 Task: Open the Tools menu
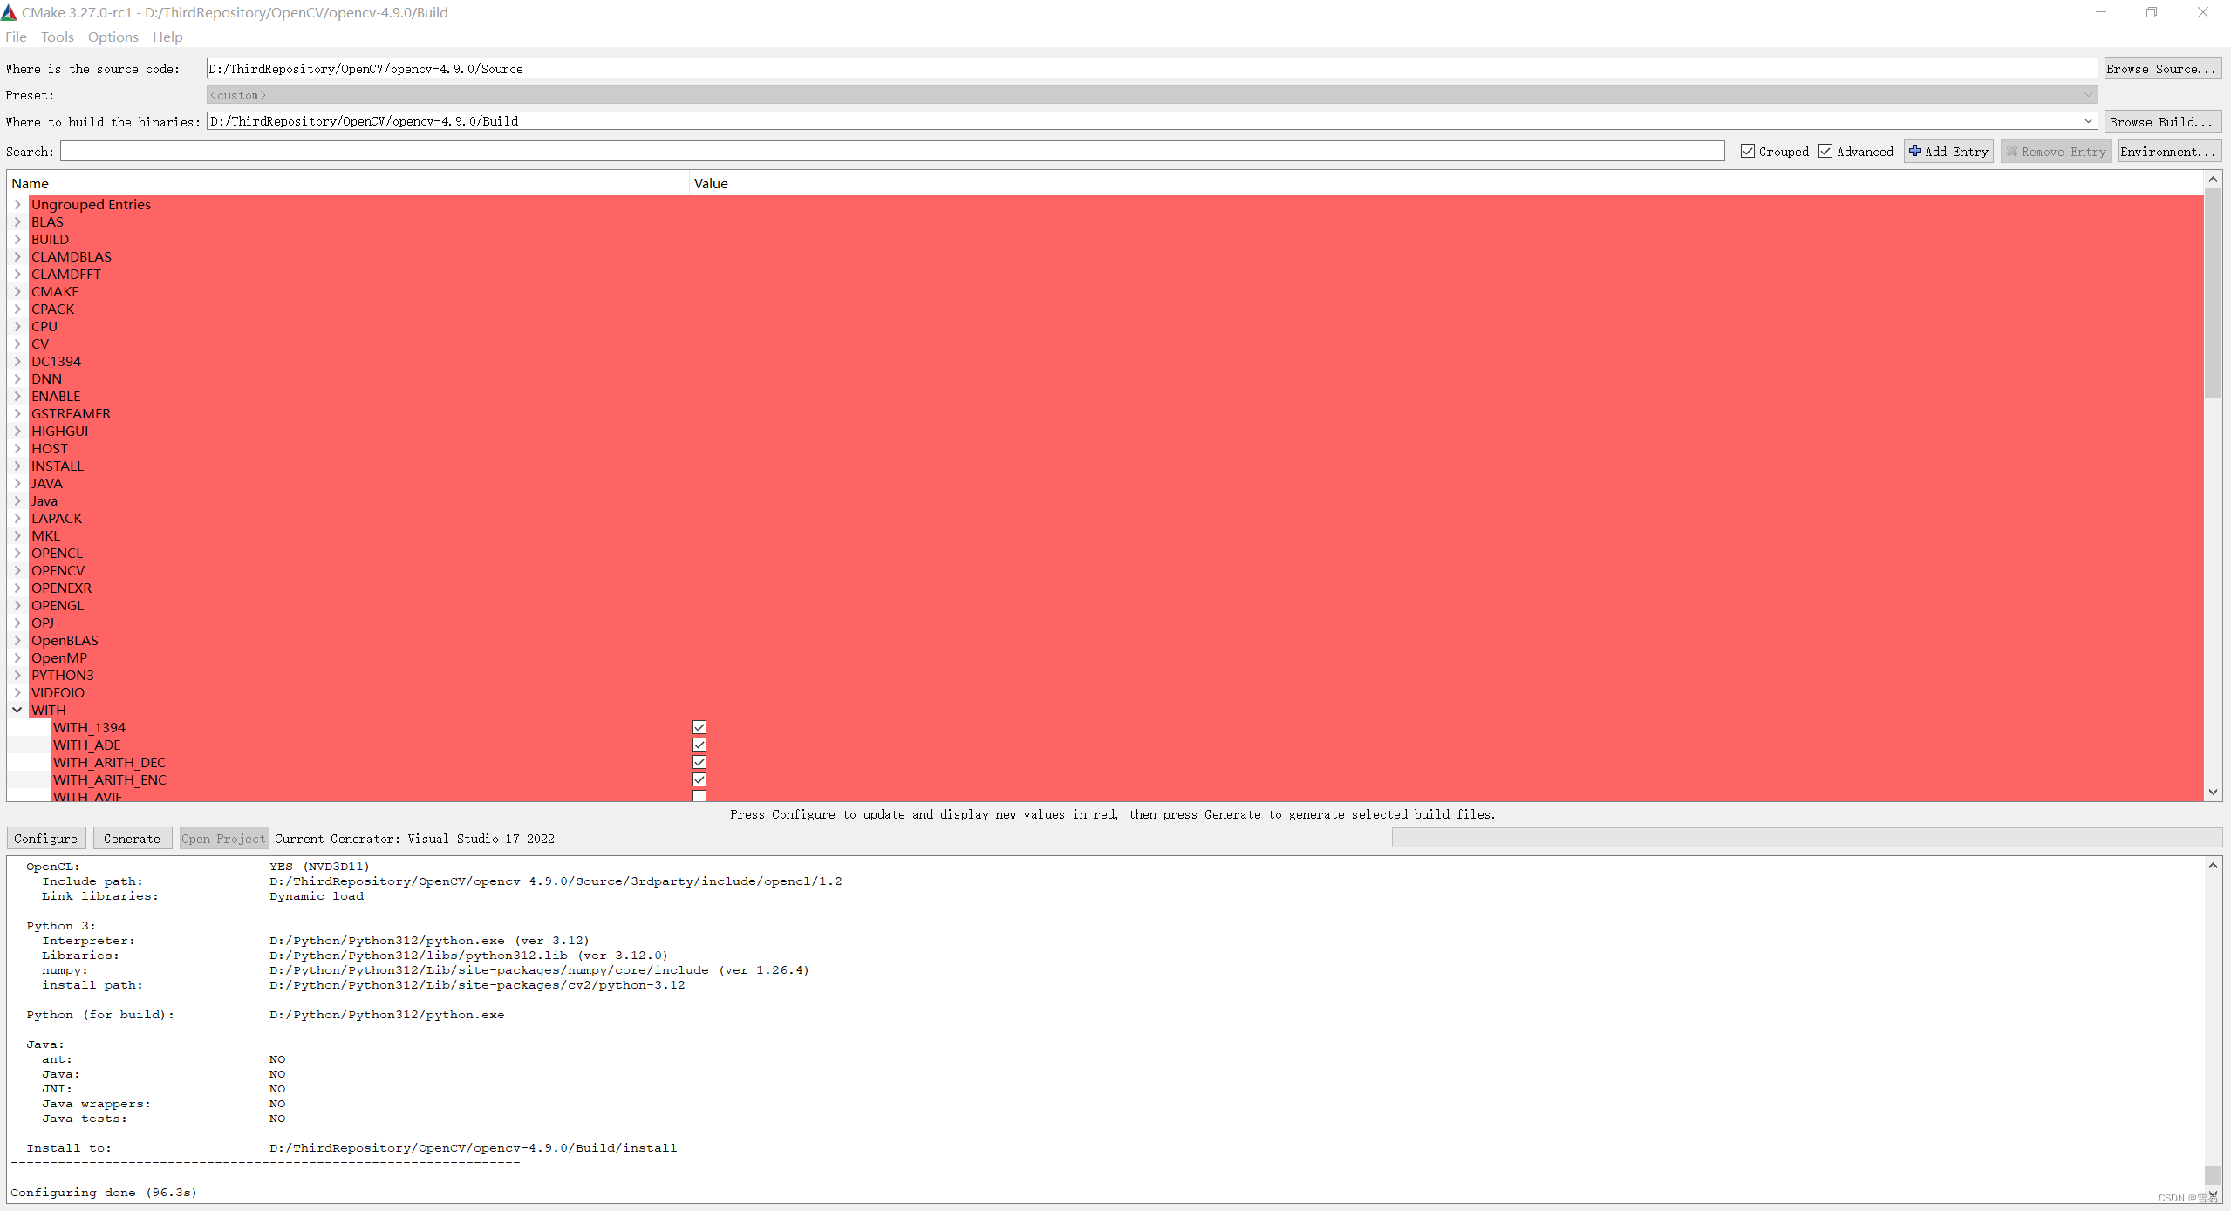57,37
